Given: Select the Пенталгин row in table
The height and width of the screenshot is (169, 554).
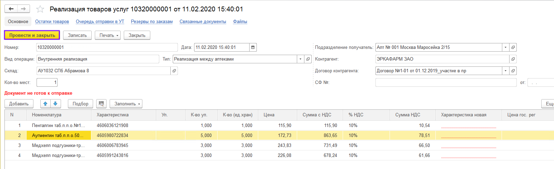Looking at the screenshot, I should point(58,126).
